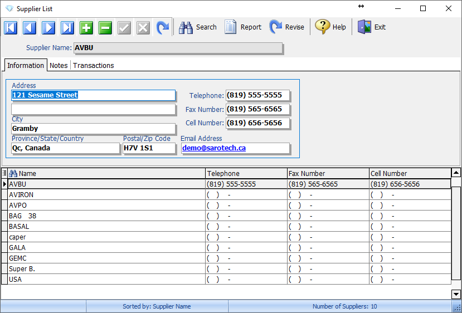Delete supplier using green minus icon
462x313 pixels.
tap(105, 27)
